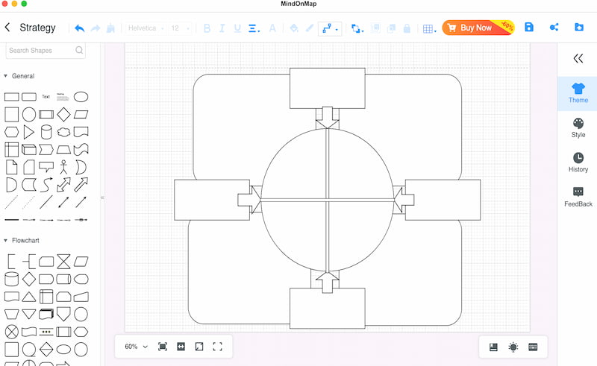
Task: Click the top rectangle on canvas
Action: [x=328, y=88]
